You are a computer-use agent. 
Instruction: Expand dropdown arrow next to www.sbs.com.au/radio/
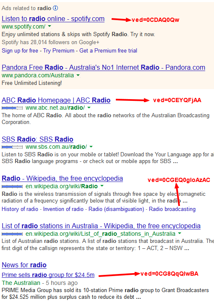pos(91,147)
